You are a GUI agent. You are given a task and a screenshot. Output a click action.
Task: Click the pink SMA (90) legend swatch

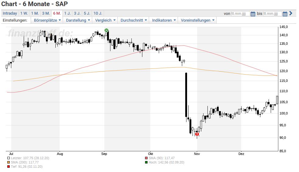coord(146,158)
